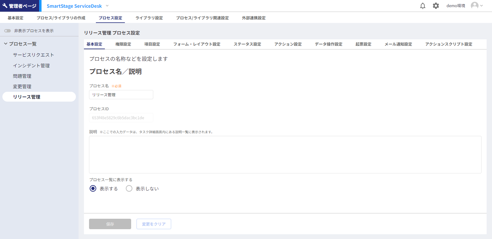Select インシデント管理 in process list

click(31, 66)
